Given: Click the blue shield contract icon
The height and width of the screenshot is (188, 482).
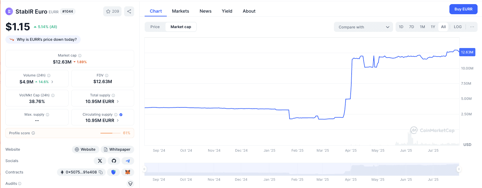Looking at the screenshot, I should pos(113,172).
